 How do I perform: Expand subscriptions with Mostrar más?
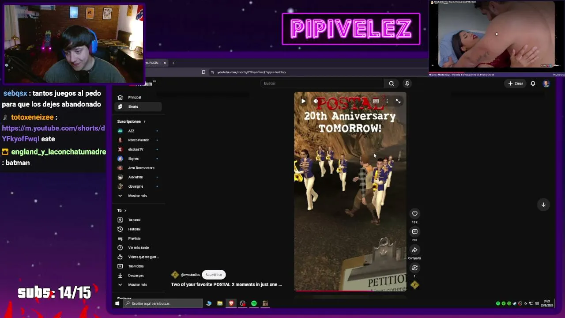click(139, 196)
